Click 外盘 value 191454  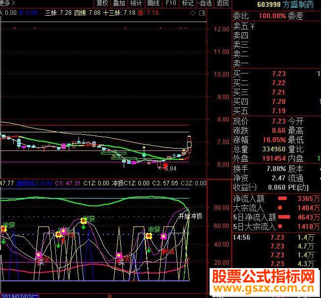tap(274, 158)
